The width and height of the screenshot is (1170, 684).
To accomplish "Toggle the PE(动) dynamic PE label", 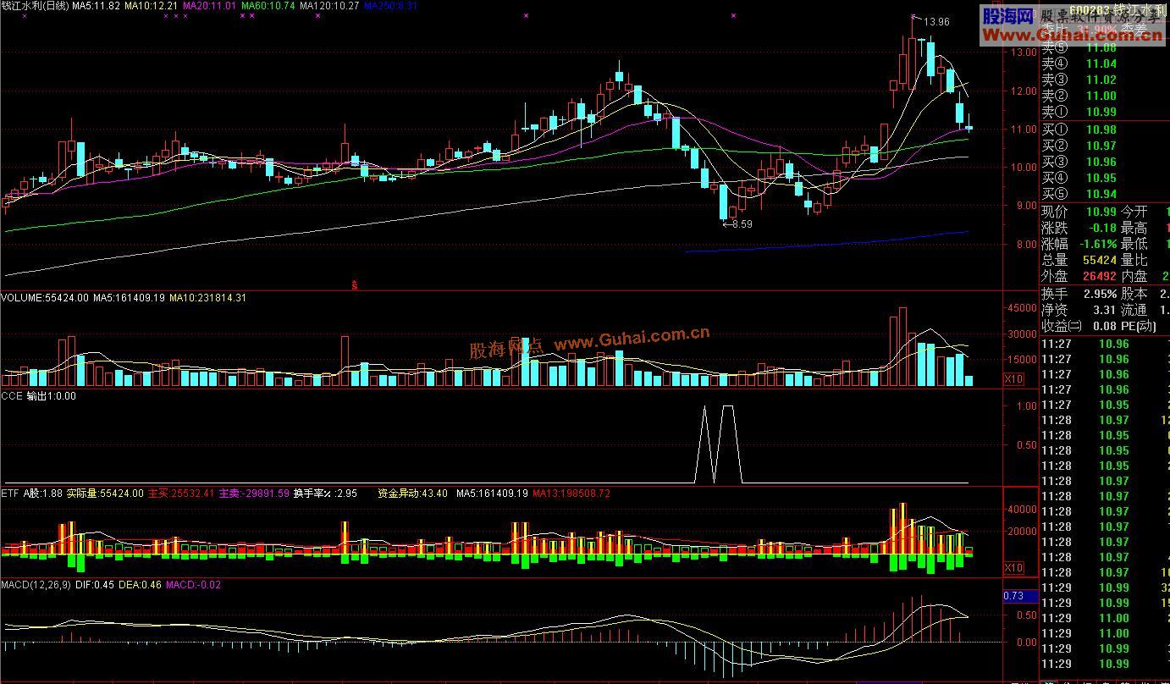I will [x=1139, y=326].
